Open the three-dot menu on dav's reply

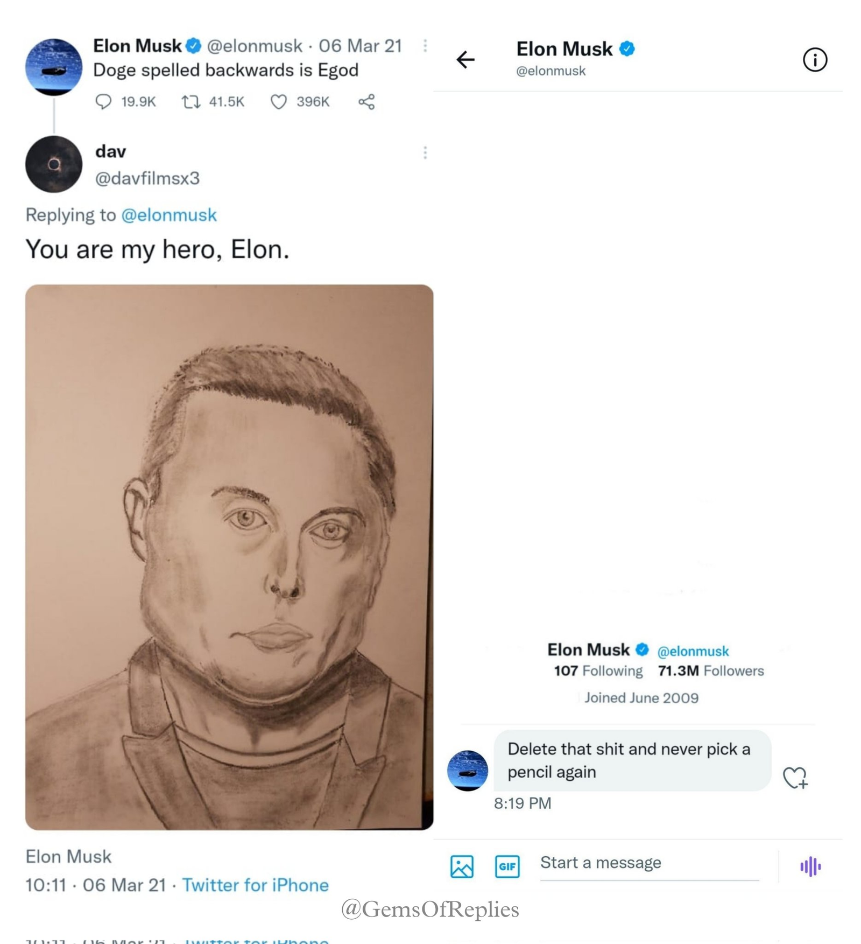coord(425,153)
